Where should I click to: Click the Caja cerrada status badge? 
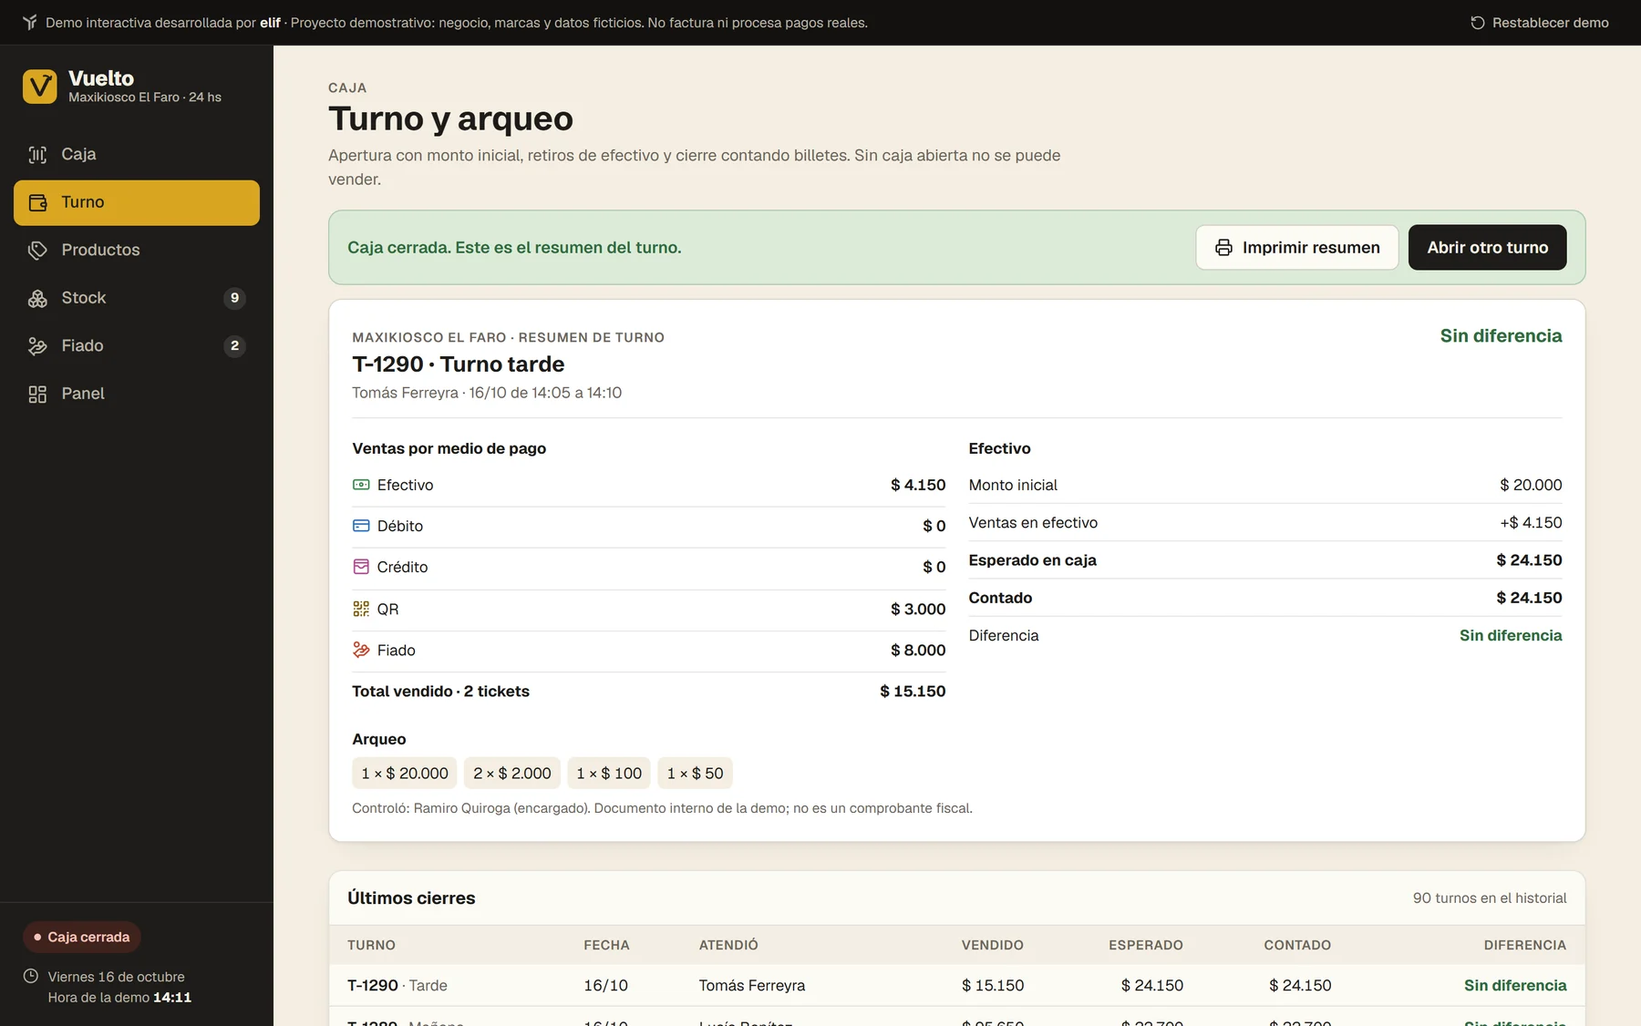tap(82, 937)
